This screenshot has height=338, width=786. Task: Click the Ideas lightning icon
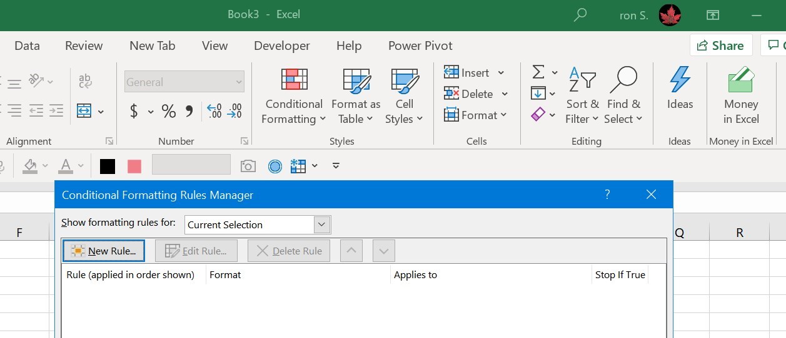tap(680, 80)
